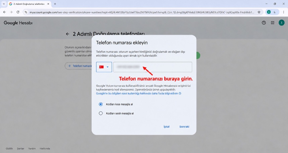The width and height of the screenshot is (288, 153).
Task: Open a new browser tab
Action: (x=55, y=4)
